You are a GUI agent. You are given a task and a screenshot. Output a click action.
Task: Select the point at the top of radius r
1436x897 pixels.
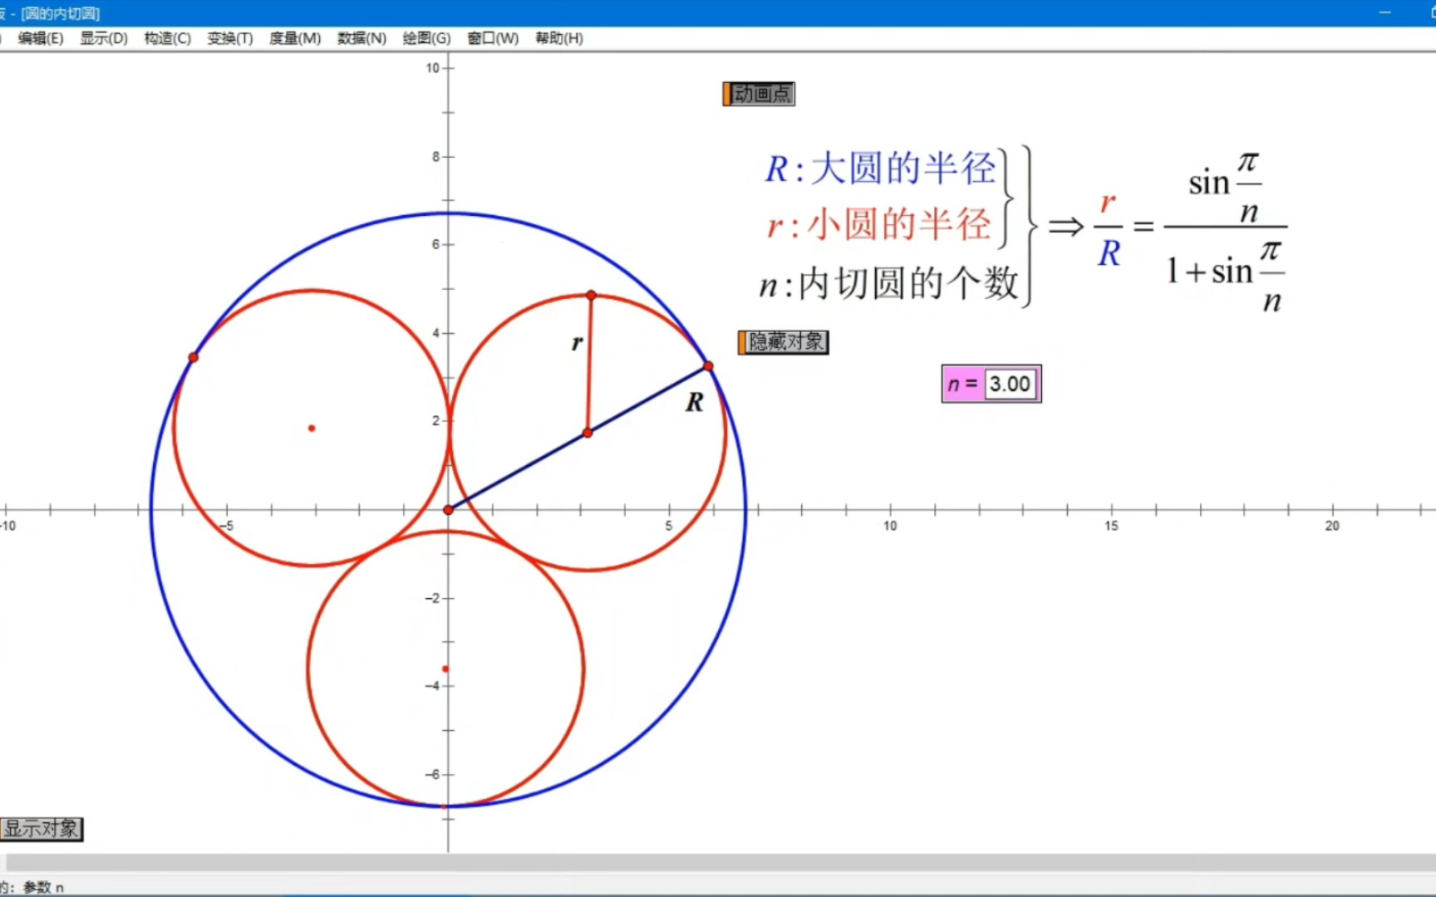click(591, 295)
